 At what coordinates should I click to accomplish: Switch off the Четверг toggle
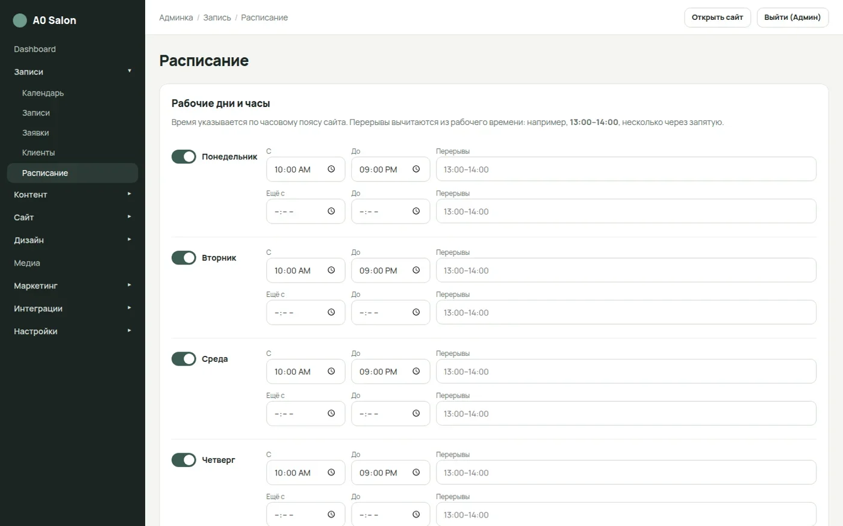pyautogui.click(x=184, y=460)
